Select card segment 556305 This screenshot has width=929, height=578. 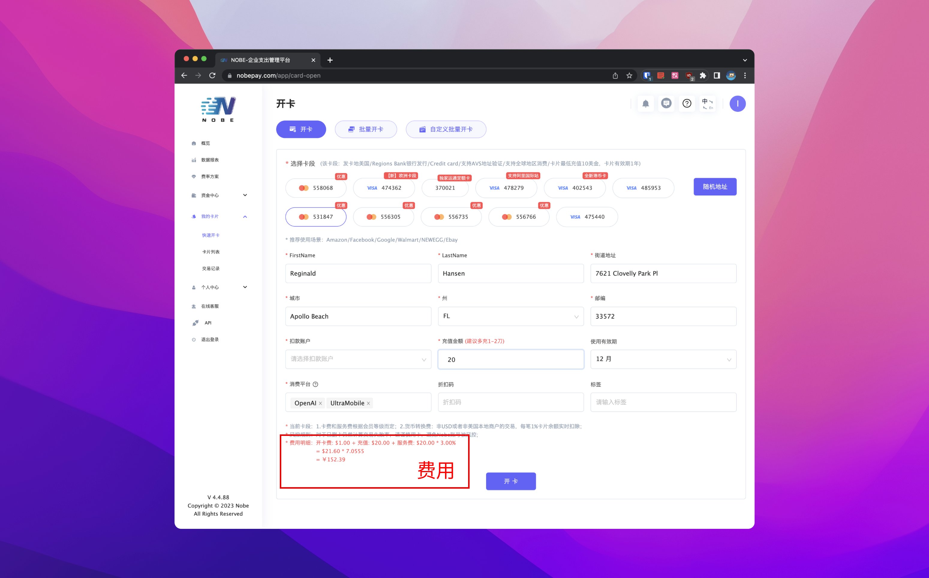[384, 217]
